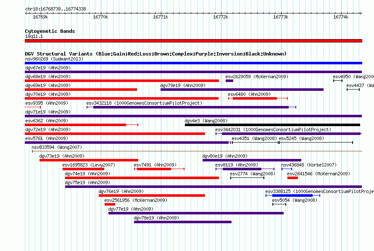Select the dgv71e19 (Ahn2009) label
The width and height of the screenshot is (374, 251).
pos(48,112)
